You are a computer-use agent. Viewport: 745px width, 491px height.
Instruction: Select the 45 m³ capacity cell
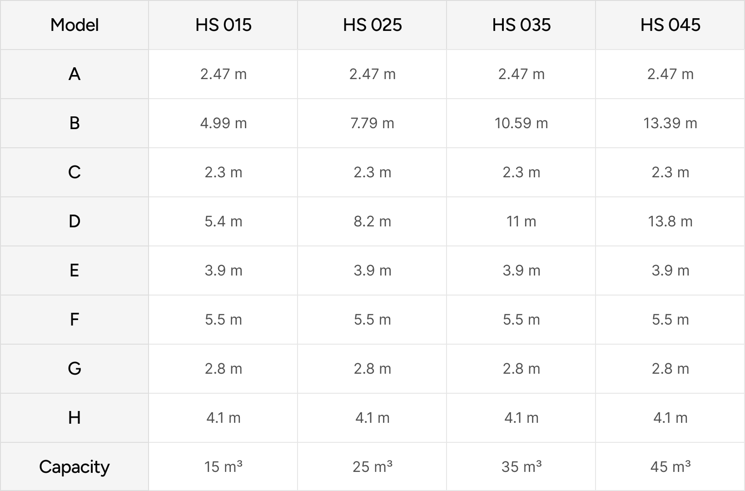670,467
